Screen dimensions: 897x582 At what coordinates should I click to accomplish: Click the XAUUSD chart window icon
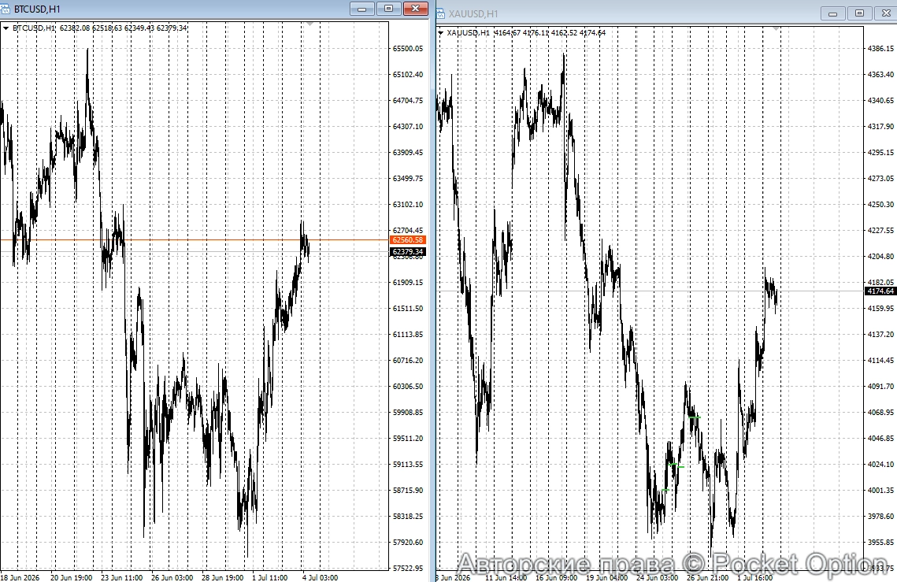point(441,13)
